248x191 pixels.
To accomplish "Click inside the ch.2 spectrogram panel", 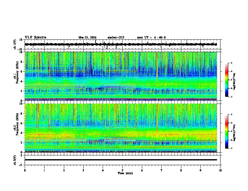I will (121, 128).
